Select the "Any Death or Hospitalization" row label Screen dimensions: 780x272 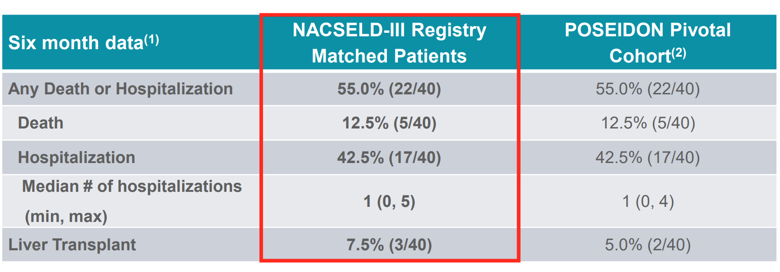click(120, 89)
